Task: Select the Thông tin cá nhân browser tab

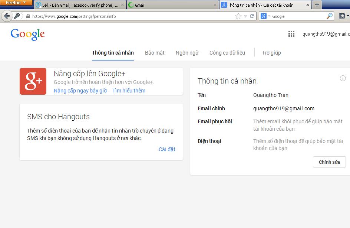Action: click(265, 5)
